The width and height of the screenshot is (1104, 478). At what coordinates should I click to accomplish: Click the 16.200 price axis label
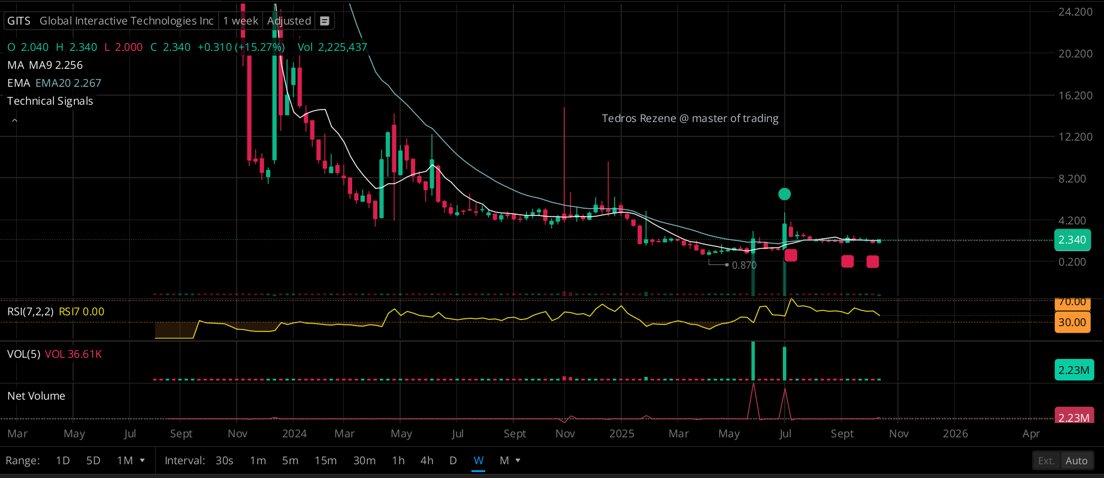(x=1075, y=95)
